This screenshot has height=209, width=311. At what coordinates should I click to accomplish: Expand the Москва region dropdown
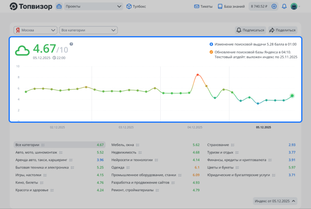click(35, 30)
